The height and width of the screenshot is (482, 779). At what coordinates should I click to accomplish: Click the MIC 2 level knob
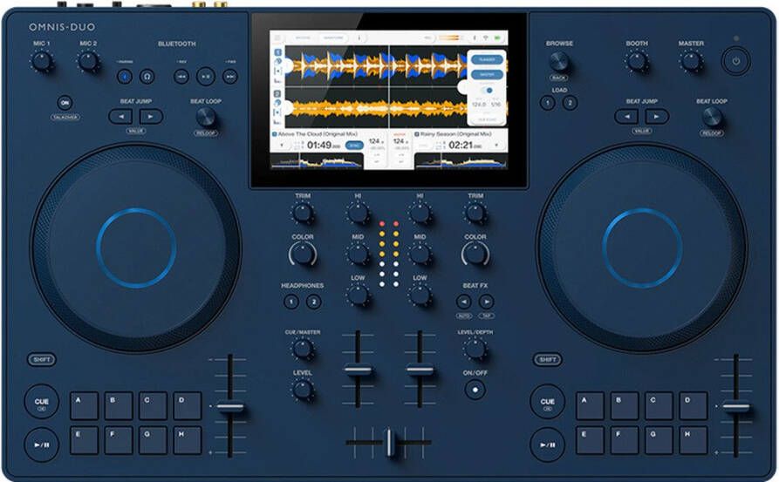coord(88,62)
